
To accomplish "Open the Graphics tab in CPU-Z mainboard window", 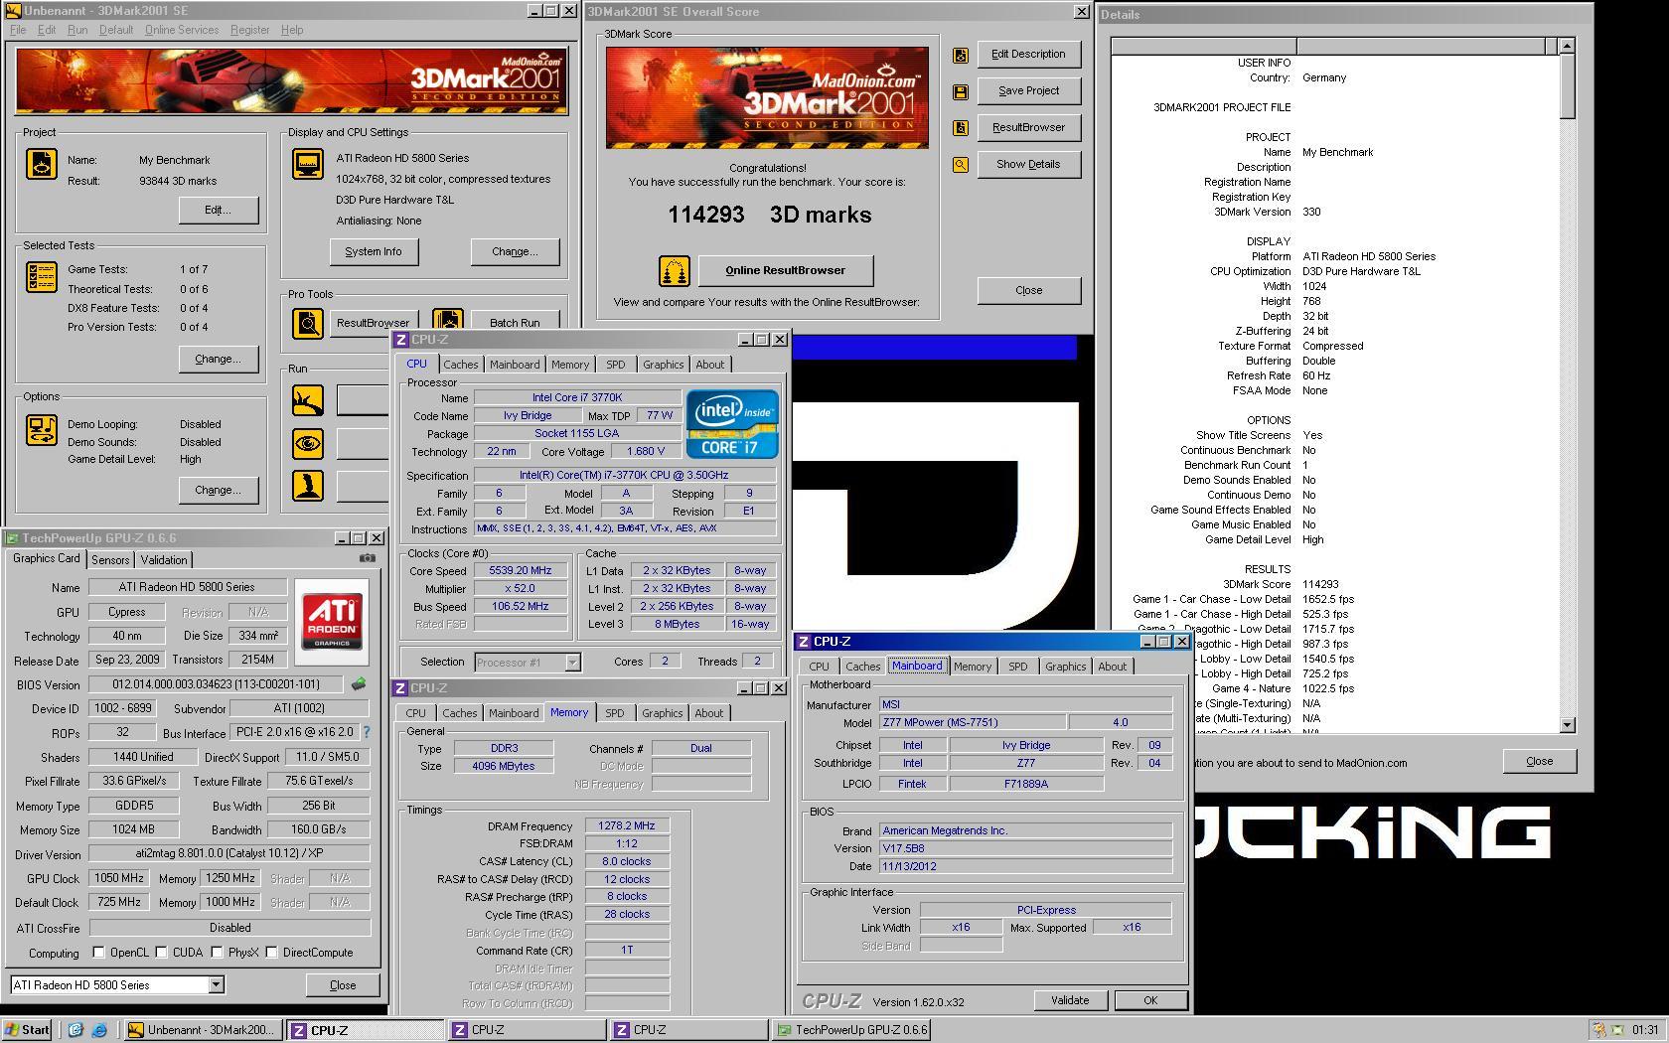I will coord(1065,667).
